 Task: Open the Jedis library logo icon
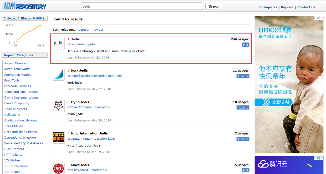tap(59, 43)
